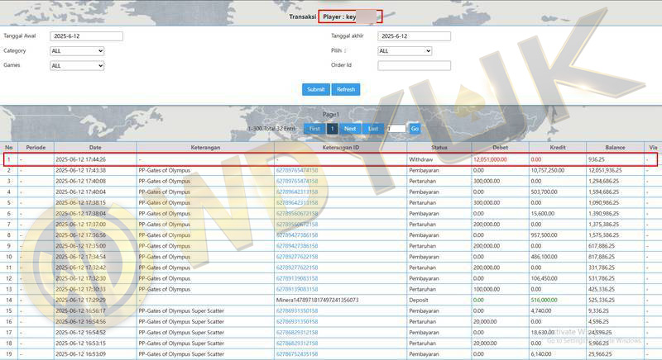Open Keterangan ID link for 17:40:08 row

[x=297, y=181]
